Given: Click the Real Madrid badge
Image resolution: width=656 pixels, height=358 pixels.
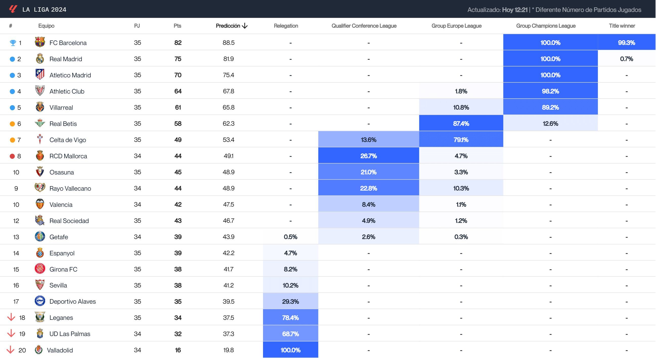Looking at the screenshot, I should pos(39,59).
